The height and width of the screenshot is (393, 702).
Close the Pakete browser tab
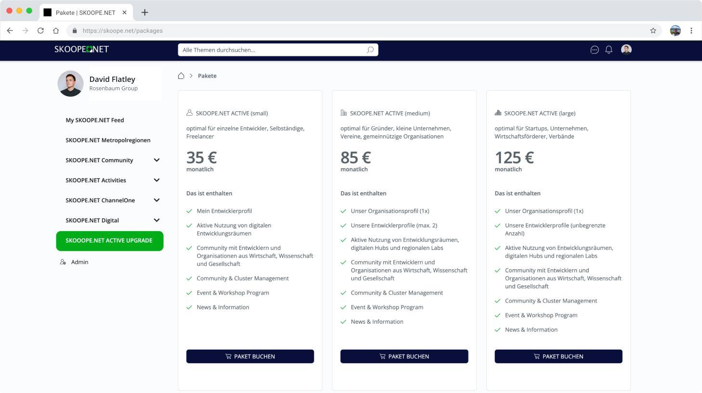pos(124,13)
